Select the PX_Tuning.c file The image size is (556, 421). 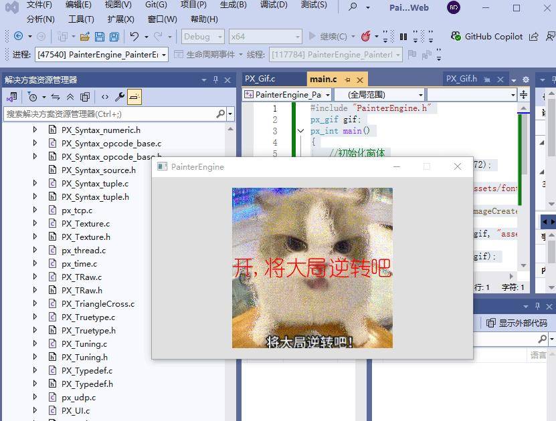coord(84,343)
